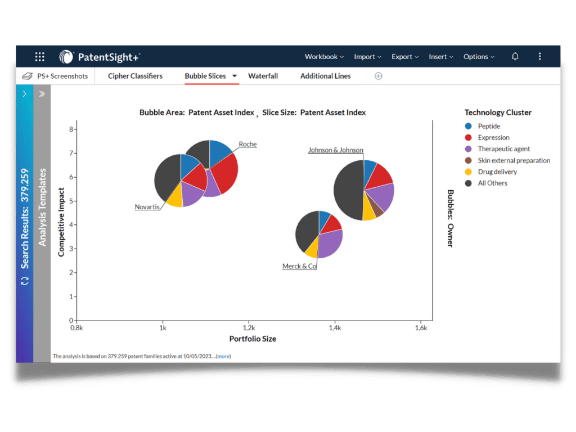The image size is (576, 432).
Task: Open the Bubble Slices tab dropdown arrow
Action: coord(235,76)
